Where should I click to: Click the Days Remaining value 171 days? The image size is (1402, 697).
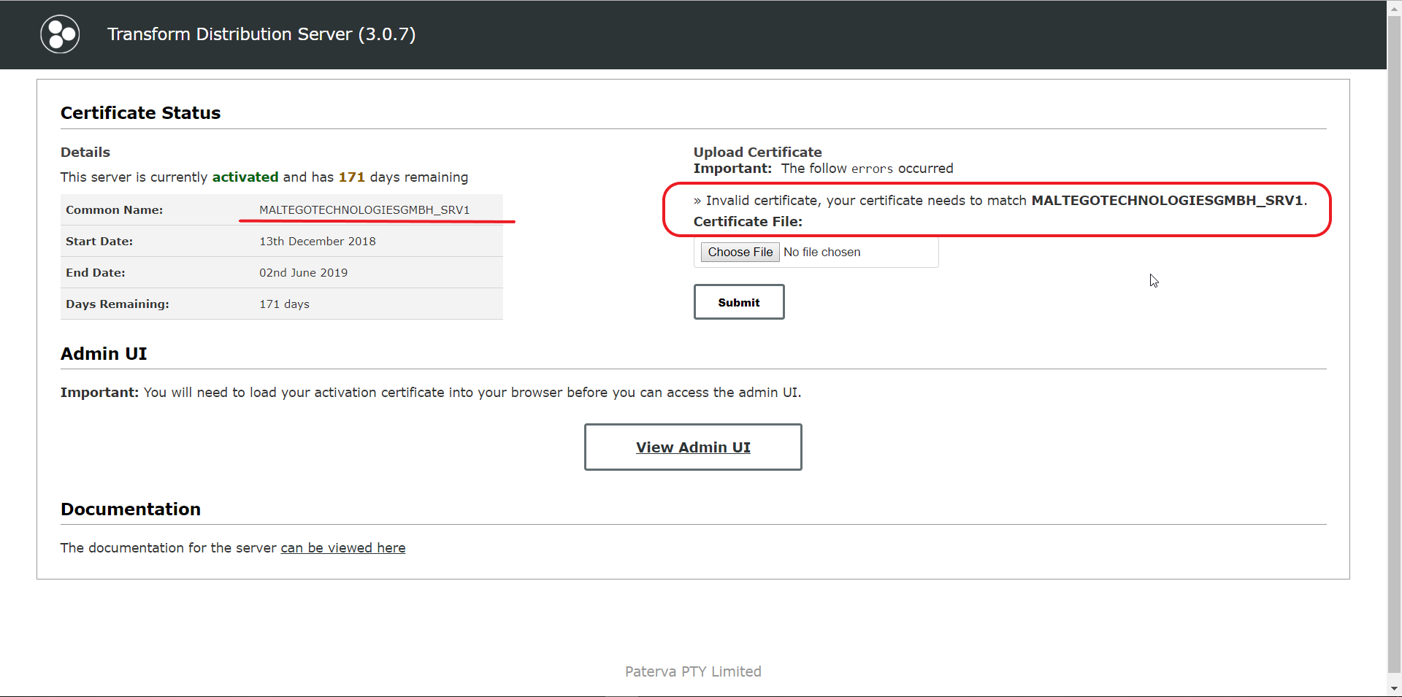click(x=284, y=304)
